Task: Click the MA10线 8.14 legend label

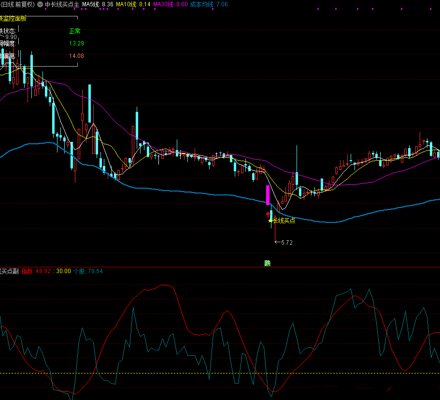Action: pyautogui.click(x=133, y=4)
